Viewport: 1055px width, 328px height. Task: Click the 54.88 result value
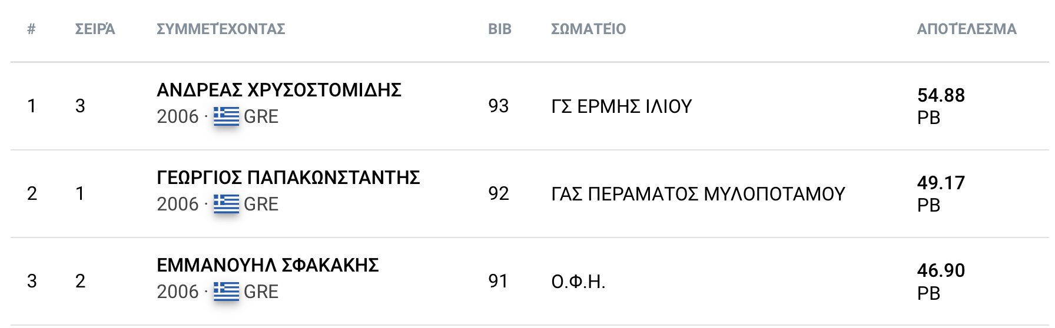(941, 95)
